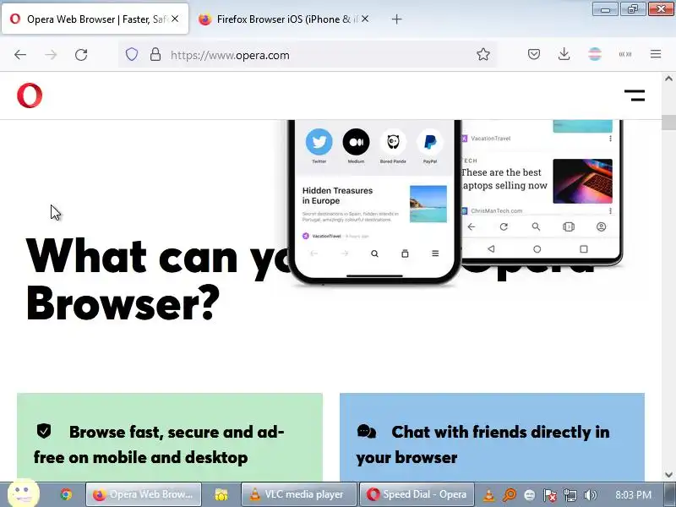Open the tracking protection shield
The height and width of the screenshot is (507, 676).
(x=132, y=55)
